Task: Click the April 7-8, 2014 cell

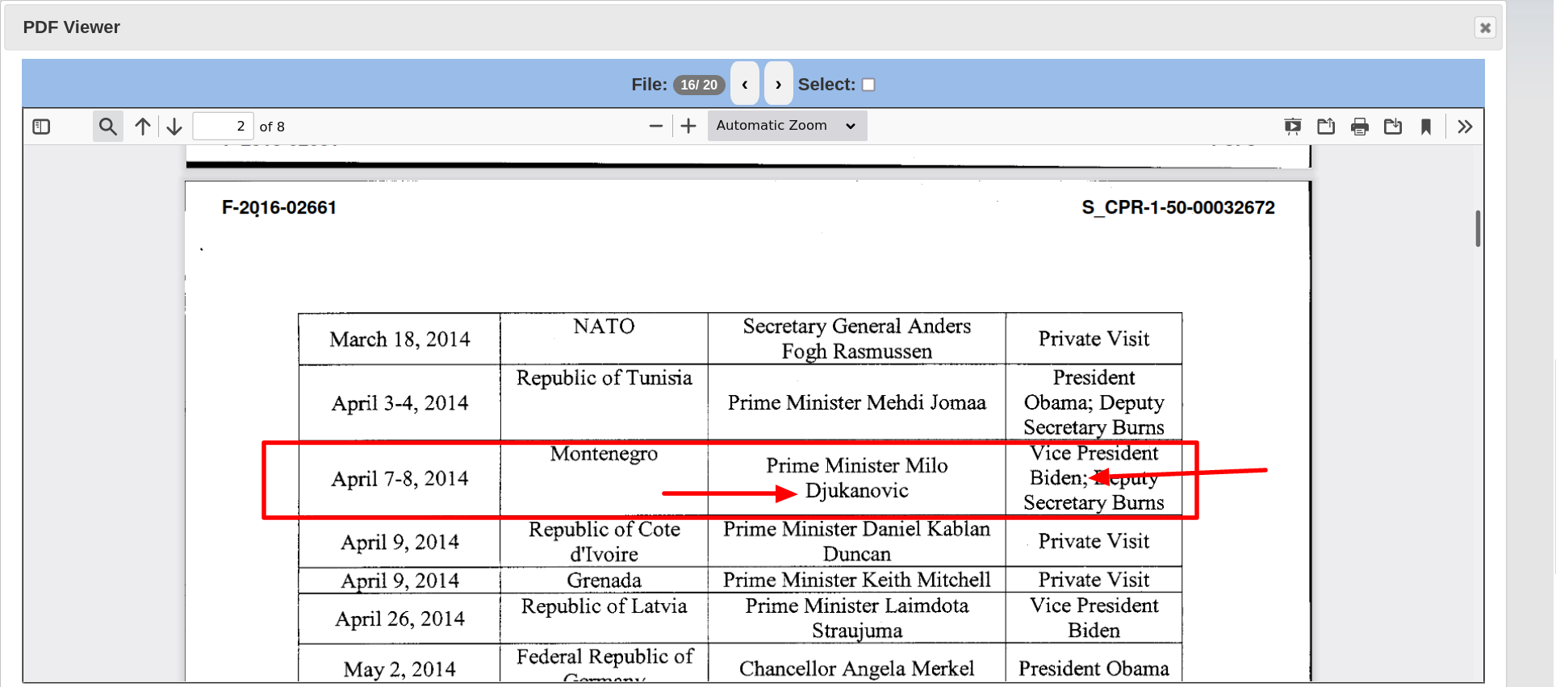Action: (x=399, y=479)
